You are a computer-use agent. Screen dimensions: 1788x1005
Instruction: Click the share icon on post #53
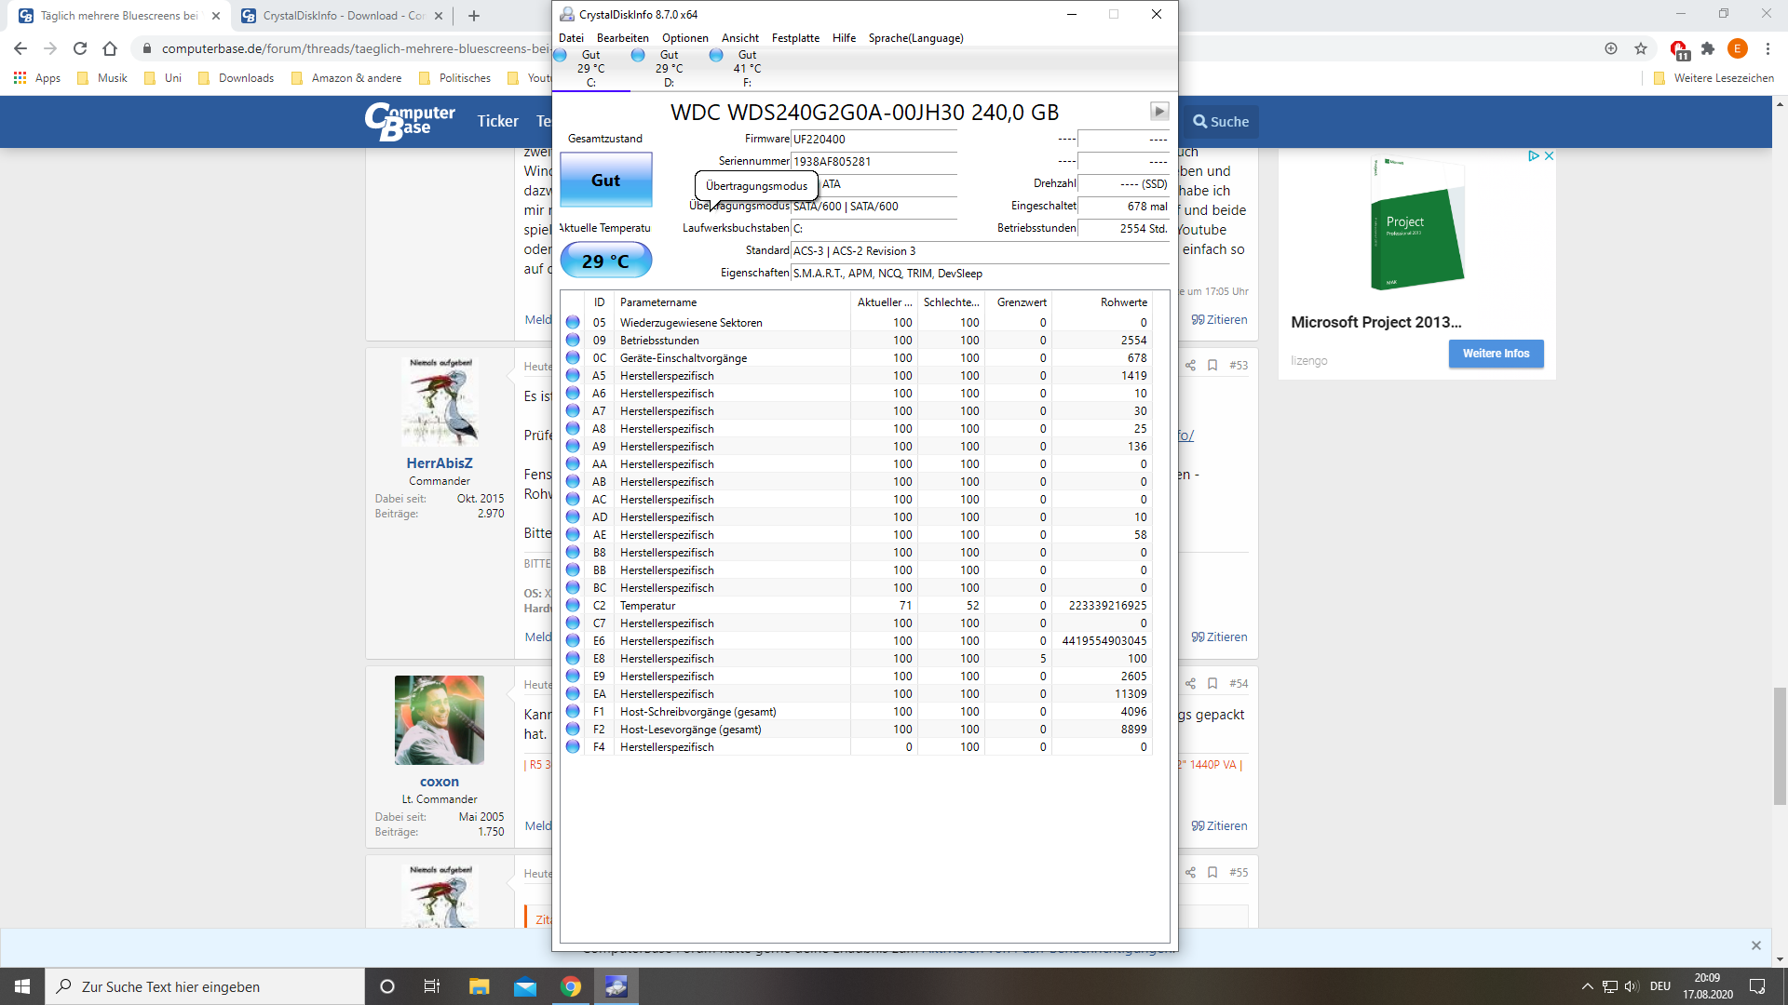coord(1190,366)
